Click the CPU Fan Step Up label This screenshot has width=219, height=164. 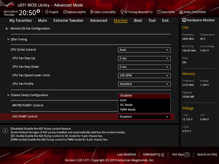[x=24, y=58]
